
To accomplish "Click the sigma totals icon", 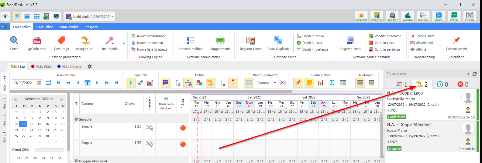I will 332,83.
